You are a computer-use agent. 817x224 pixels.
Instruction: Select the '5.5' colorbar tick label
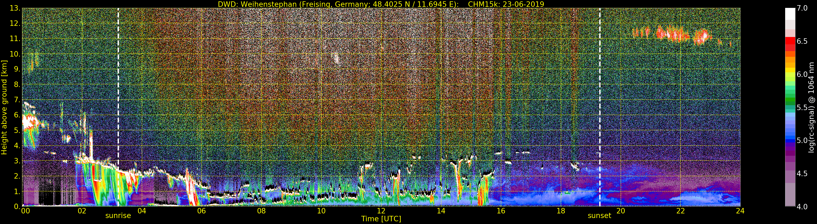point(802,107)
